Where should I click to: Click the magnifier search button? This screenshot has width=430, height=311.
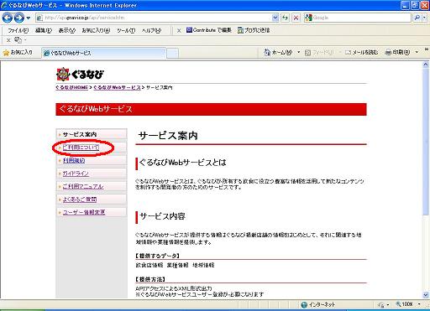coord(417,18)
